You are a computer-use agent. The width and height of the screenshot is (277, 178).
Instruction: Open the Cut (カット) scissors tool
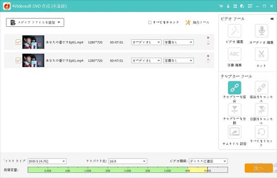tap(261, 54)
